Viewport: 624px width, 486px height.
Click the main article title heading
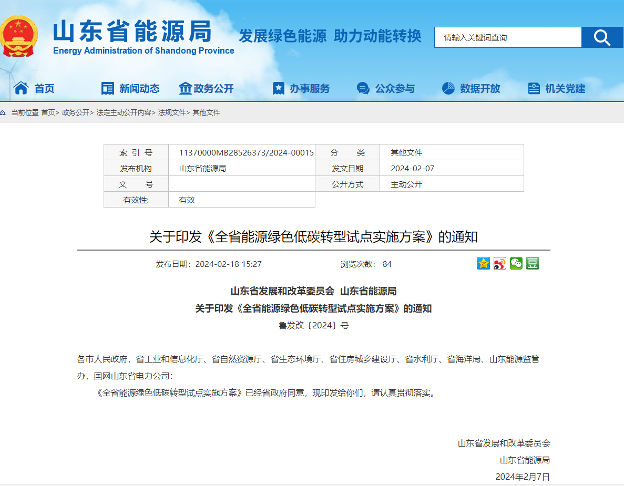click(x=314, y=237)
